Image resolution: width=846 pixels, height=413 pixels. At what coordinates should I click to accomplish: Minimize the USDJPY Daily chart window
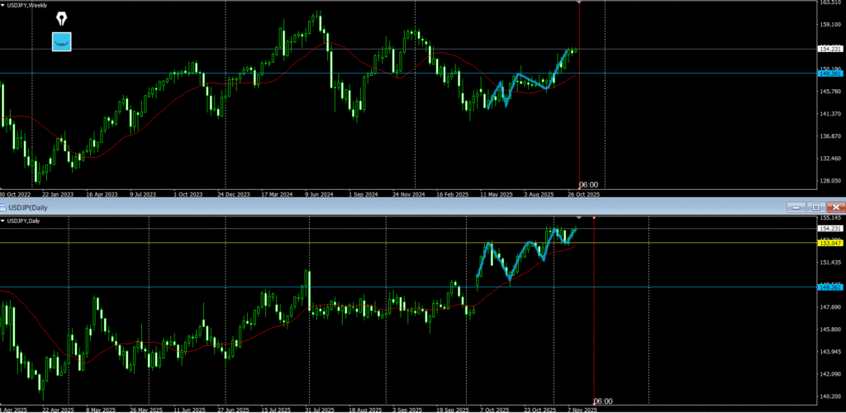796,206
